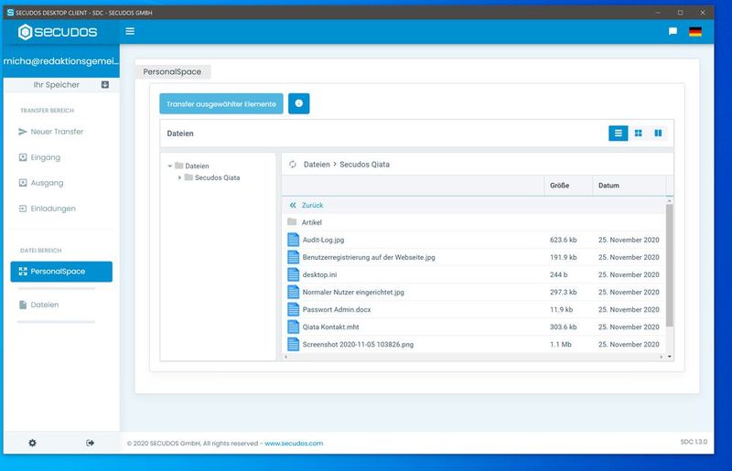Image resolution: width=732 pixels, height=471 pixels.
Task: Switch language via German flag icon
Action: pyautogui.click(x=695, y=31)
